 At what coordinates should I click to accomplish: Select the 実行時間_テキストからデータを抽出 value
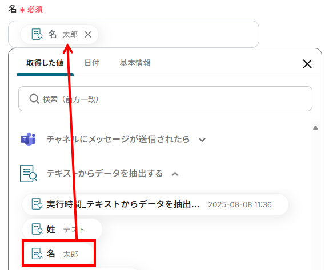click(155, 204)
